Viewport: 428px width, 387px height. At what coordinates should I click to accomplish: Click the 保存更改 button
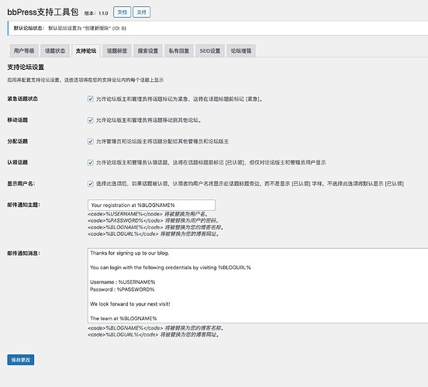[21, 360]
